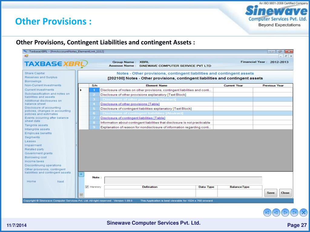
Task: Restore the inner child window
Action: pos(286,56)
